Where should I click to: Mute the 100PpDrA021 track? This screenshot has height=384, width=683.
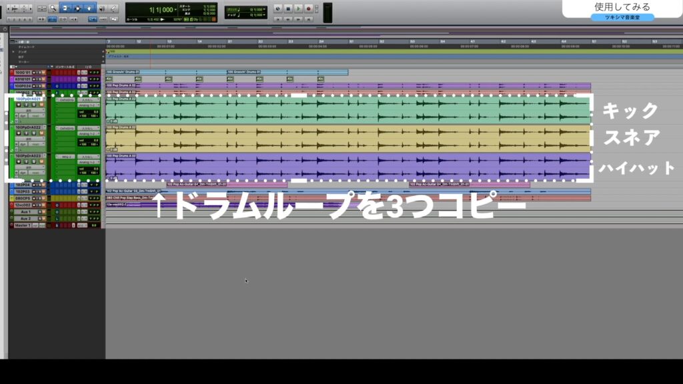(x=41, y=105)
